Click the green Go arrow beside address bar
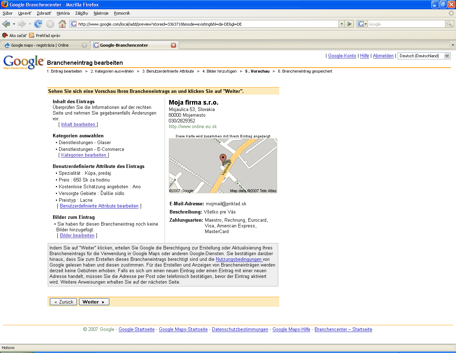 pos(349,24)
